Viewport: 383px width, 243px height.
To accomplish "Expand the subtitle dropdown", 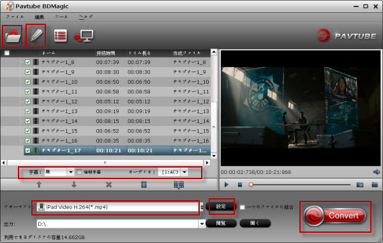I will 71,172.
